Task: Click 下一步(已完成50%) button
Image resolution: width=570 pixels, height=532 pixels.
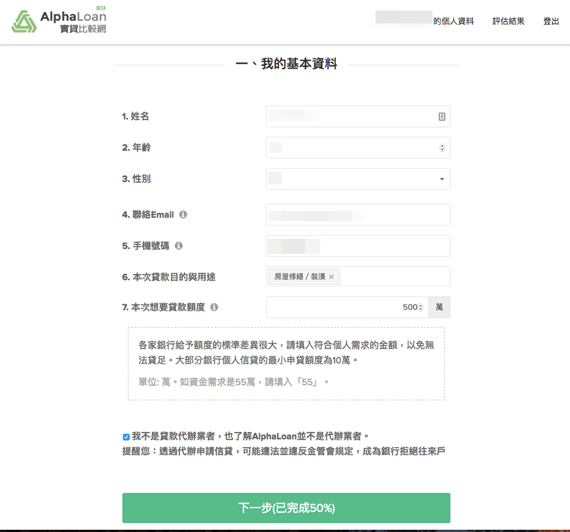Action: tap(286, 508)
